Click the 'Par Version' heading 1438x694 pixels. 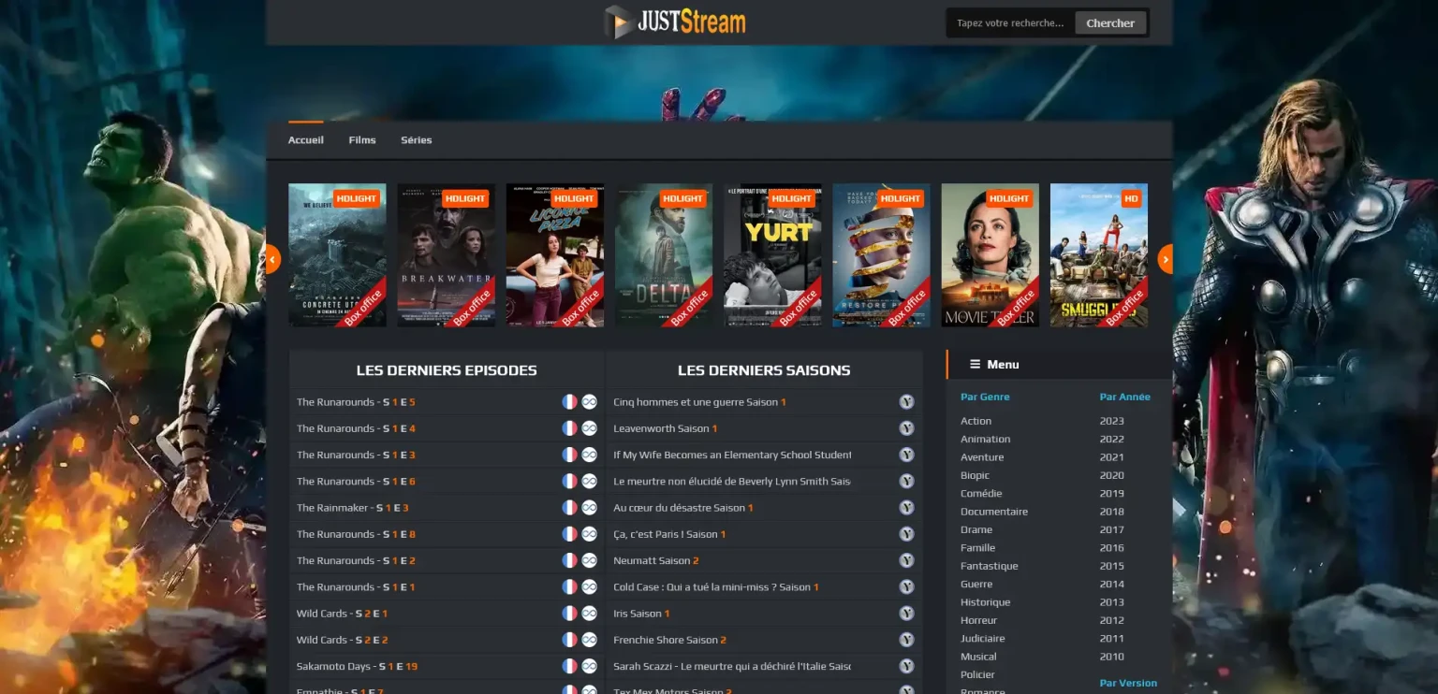pyautogui.click(x=1128, y=683)
